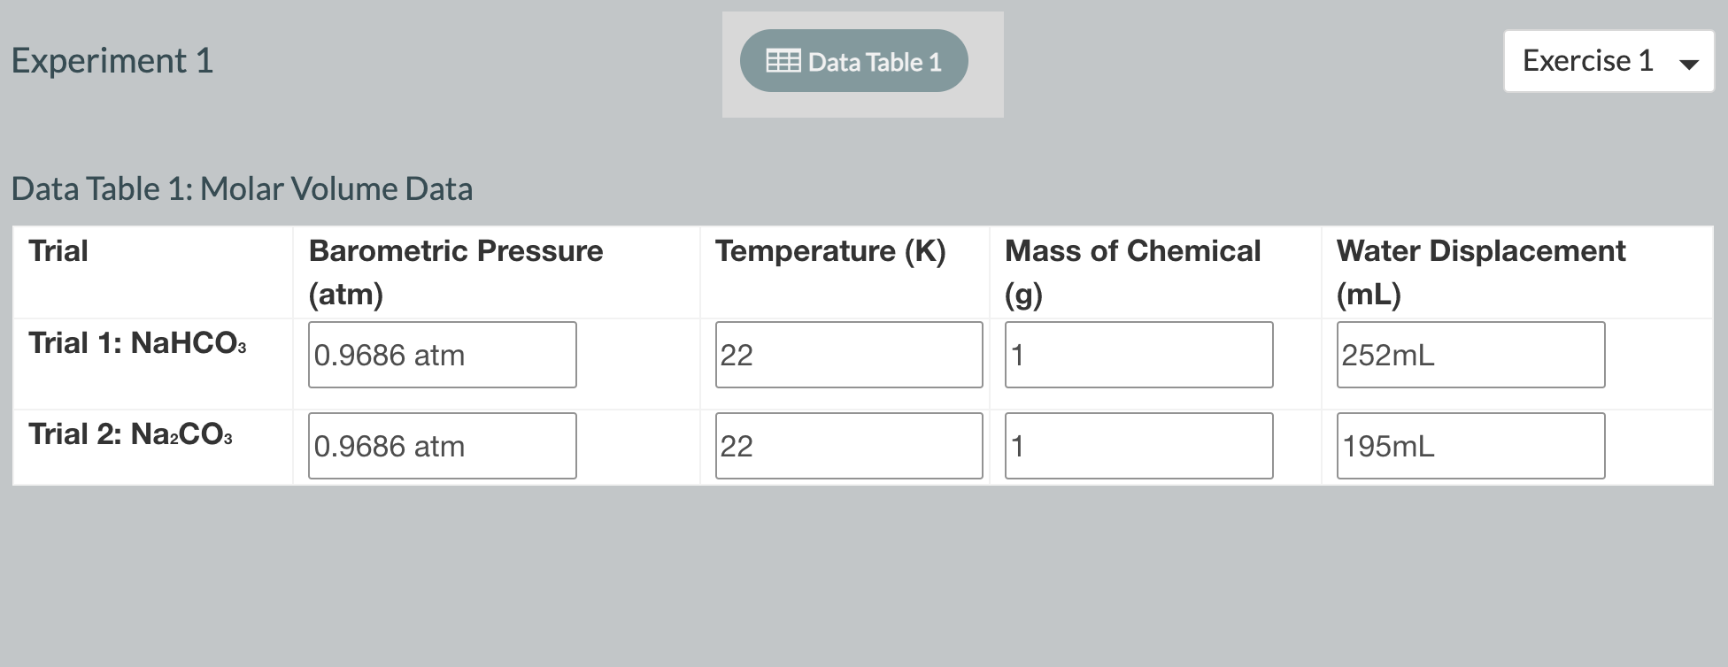This screenshot has height=667, width=1728.
Task: Select Trial 2 temperature input
Action: (x=848, y=446)
